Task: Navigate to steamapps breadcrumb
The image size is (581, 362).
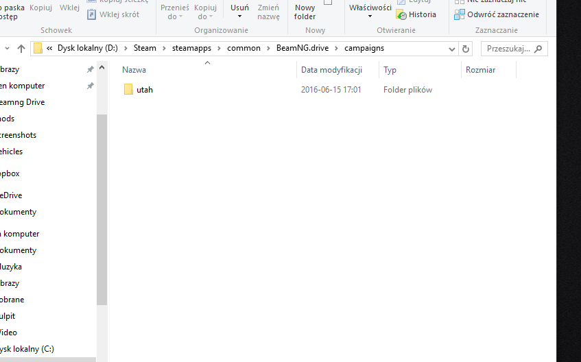Action: [x=191, y=48]
